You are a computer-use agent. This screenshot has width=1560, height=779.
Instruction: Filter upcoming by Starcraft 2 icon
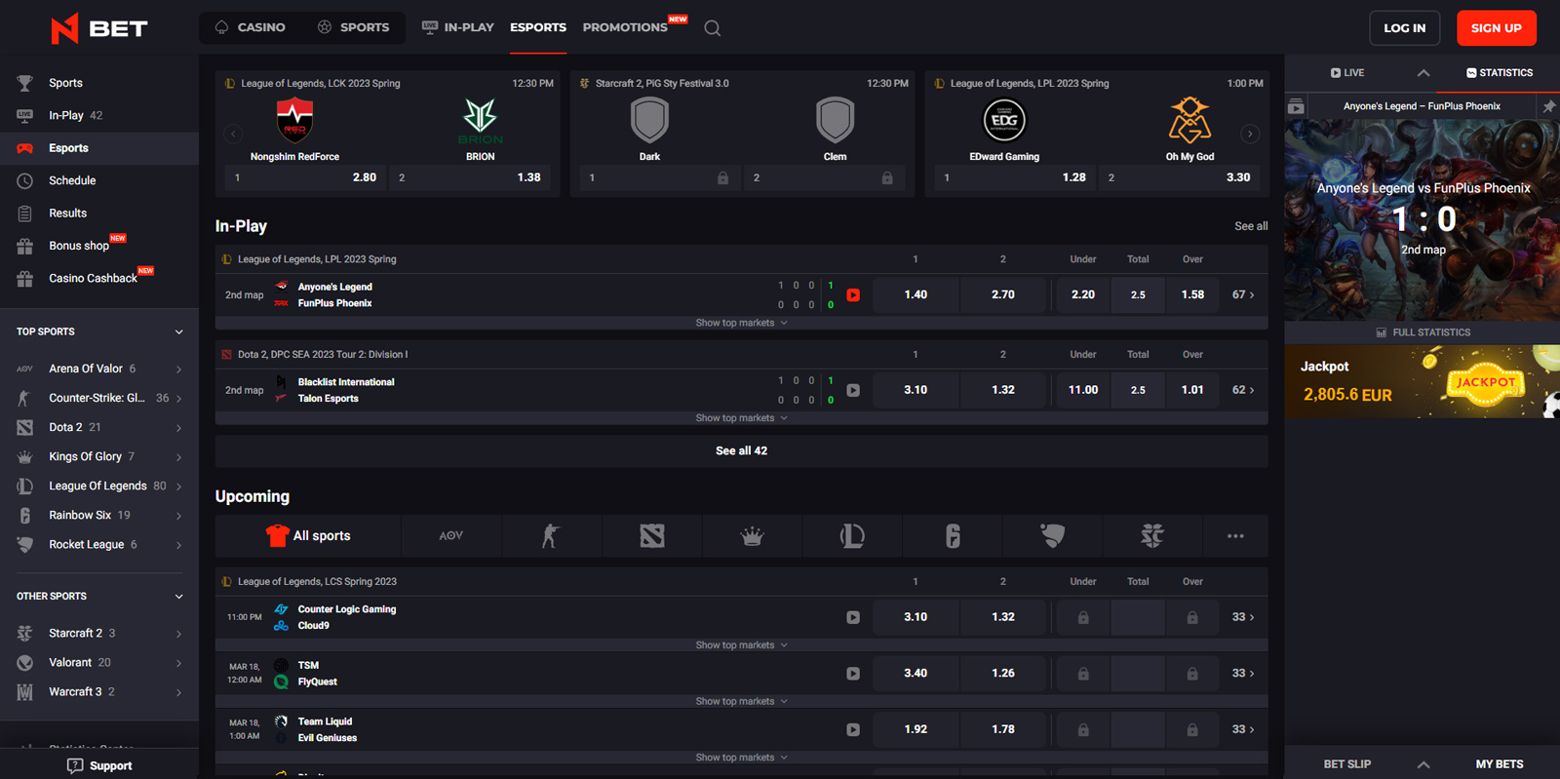click(x=1152, y=535)
